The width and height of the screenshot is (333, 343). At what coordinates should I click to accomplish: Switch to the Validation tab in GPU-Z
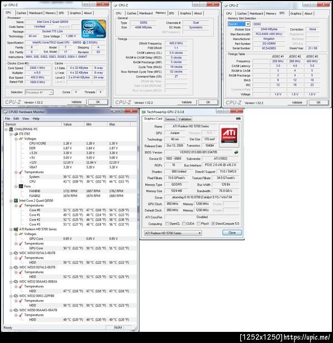pos(185,119)
